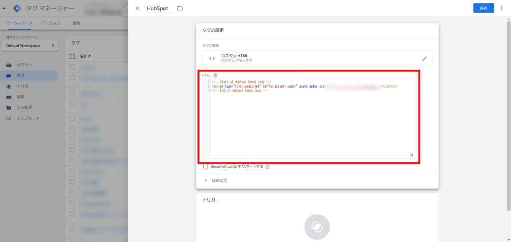This screenshot has height=242, width=511.
Task: Go back using the top-left arrow
Action: coord(4,9)
